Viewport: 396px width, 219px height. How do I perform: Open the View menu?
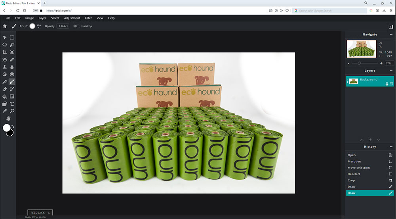pos(100,18)
